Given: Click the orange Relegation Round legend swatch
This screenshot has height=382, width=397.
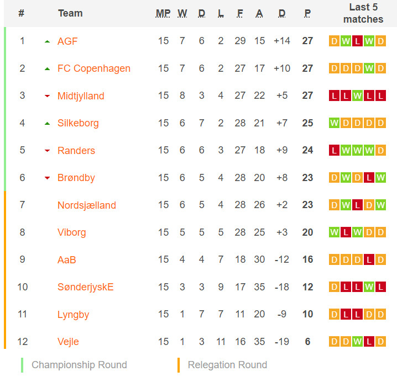Looking at the screenshot, I should (179, 365).
